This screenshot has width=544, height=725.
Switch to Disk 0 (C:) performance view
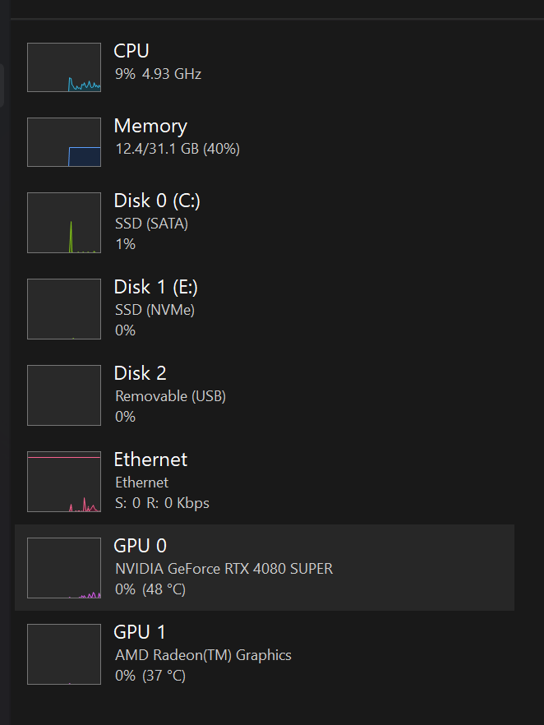(x=157, y=201)
